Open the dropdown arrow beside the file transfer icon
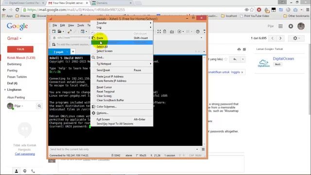Image resolution: width=311 pixels, height=175 pixels. (183, 32)
